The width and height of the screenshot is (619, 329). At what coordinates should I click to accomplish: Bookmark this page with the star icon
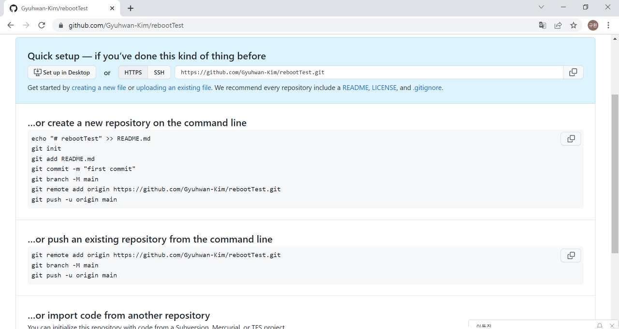point(574,25)
